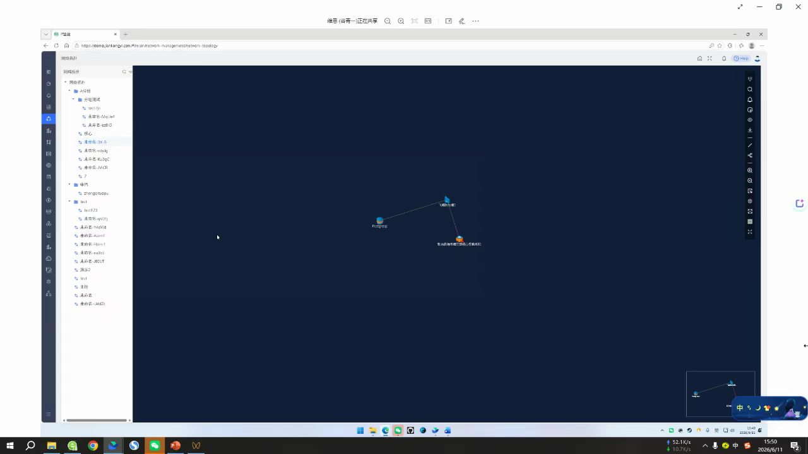
Task: Click the blue cube node at the top of the topology
Action: tap(447, 200)
